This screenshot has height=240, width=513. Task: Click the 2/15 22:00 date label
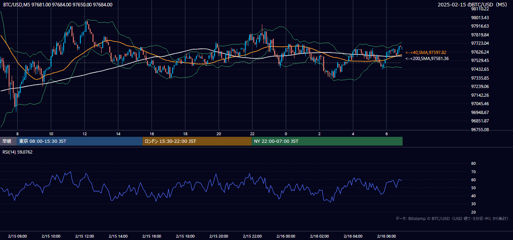252,236
